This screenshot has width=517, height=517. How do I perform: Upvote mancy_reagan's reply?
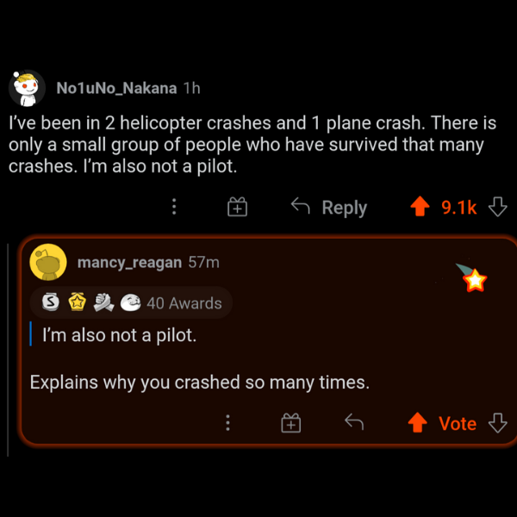pos(418,422)
